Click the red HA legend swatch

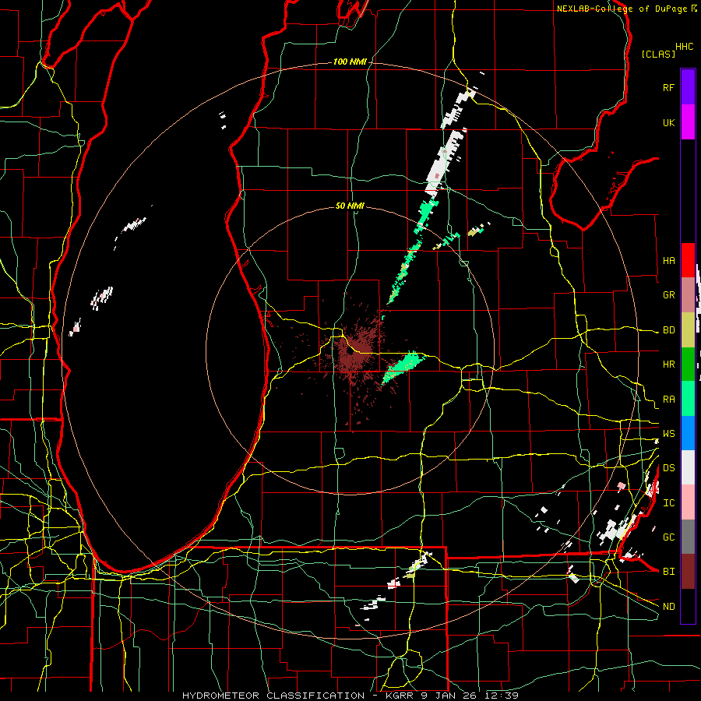[x=688, y=260]
